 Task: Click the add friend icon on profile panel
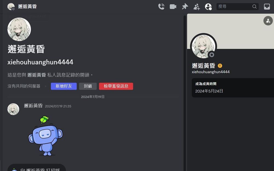point(268,21)
